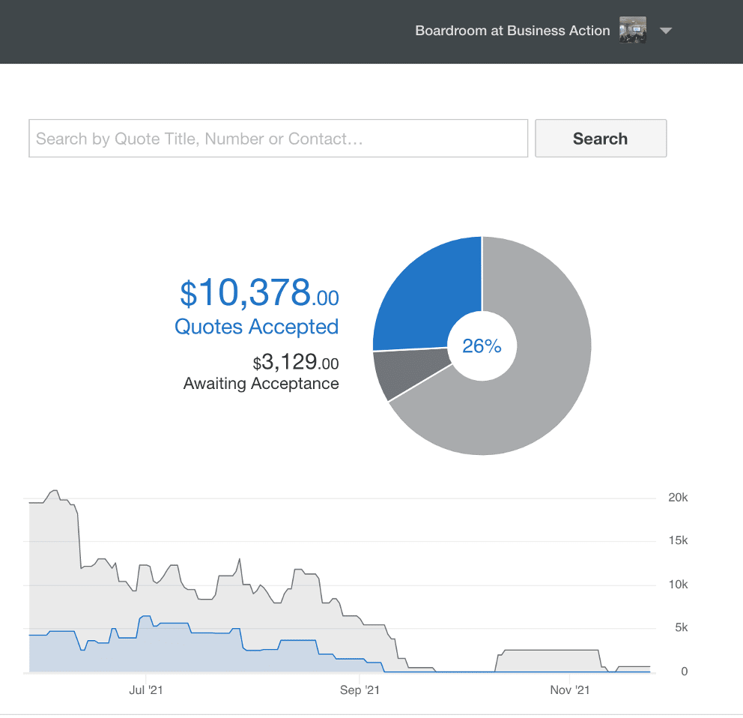Click the Boardroom account avatar thumbnail
Image resolution: width=743 pixels, height=718 pixels.
pos(633,30)
